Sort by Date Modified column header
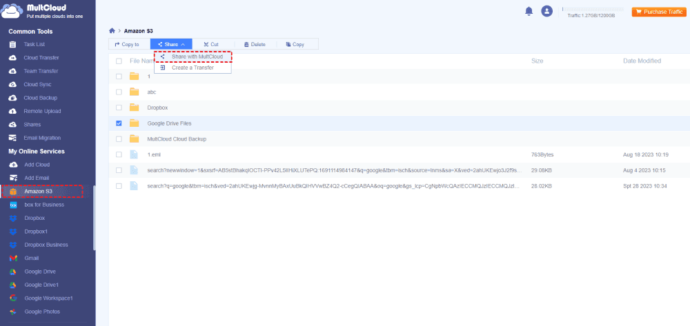The height and width of the screenshot is (326, 690). (x=642, y=61)
